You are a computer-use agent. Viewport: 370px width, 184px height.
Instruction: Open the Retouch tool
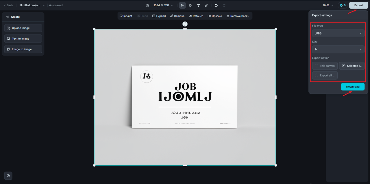[x=196, y=16]
